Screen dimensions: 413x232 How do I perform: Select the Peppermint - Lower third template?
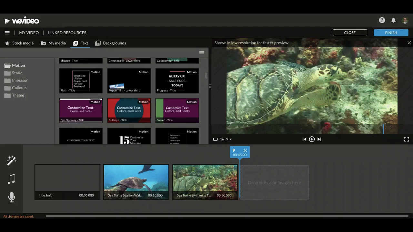point(129,81)
